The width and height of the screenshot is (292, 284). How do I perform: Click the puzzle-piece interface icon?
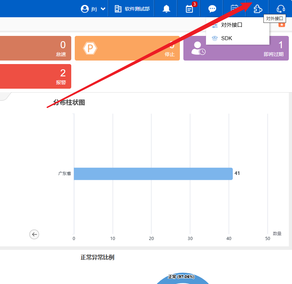pos(258,9)
